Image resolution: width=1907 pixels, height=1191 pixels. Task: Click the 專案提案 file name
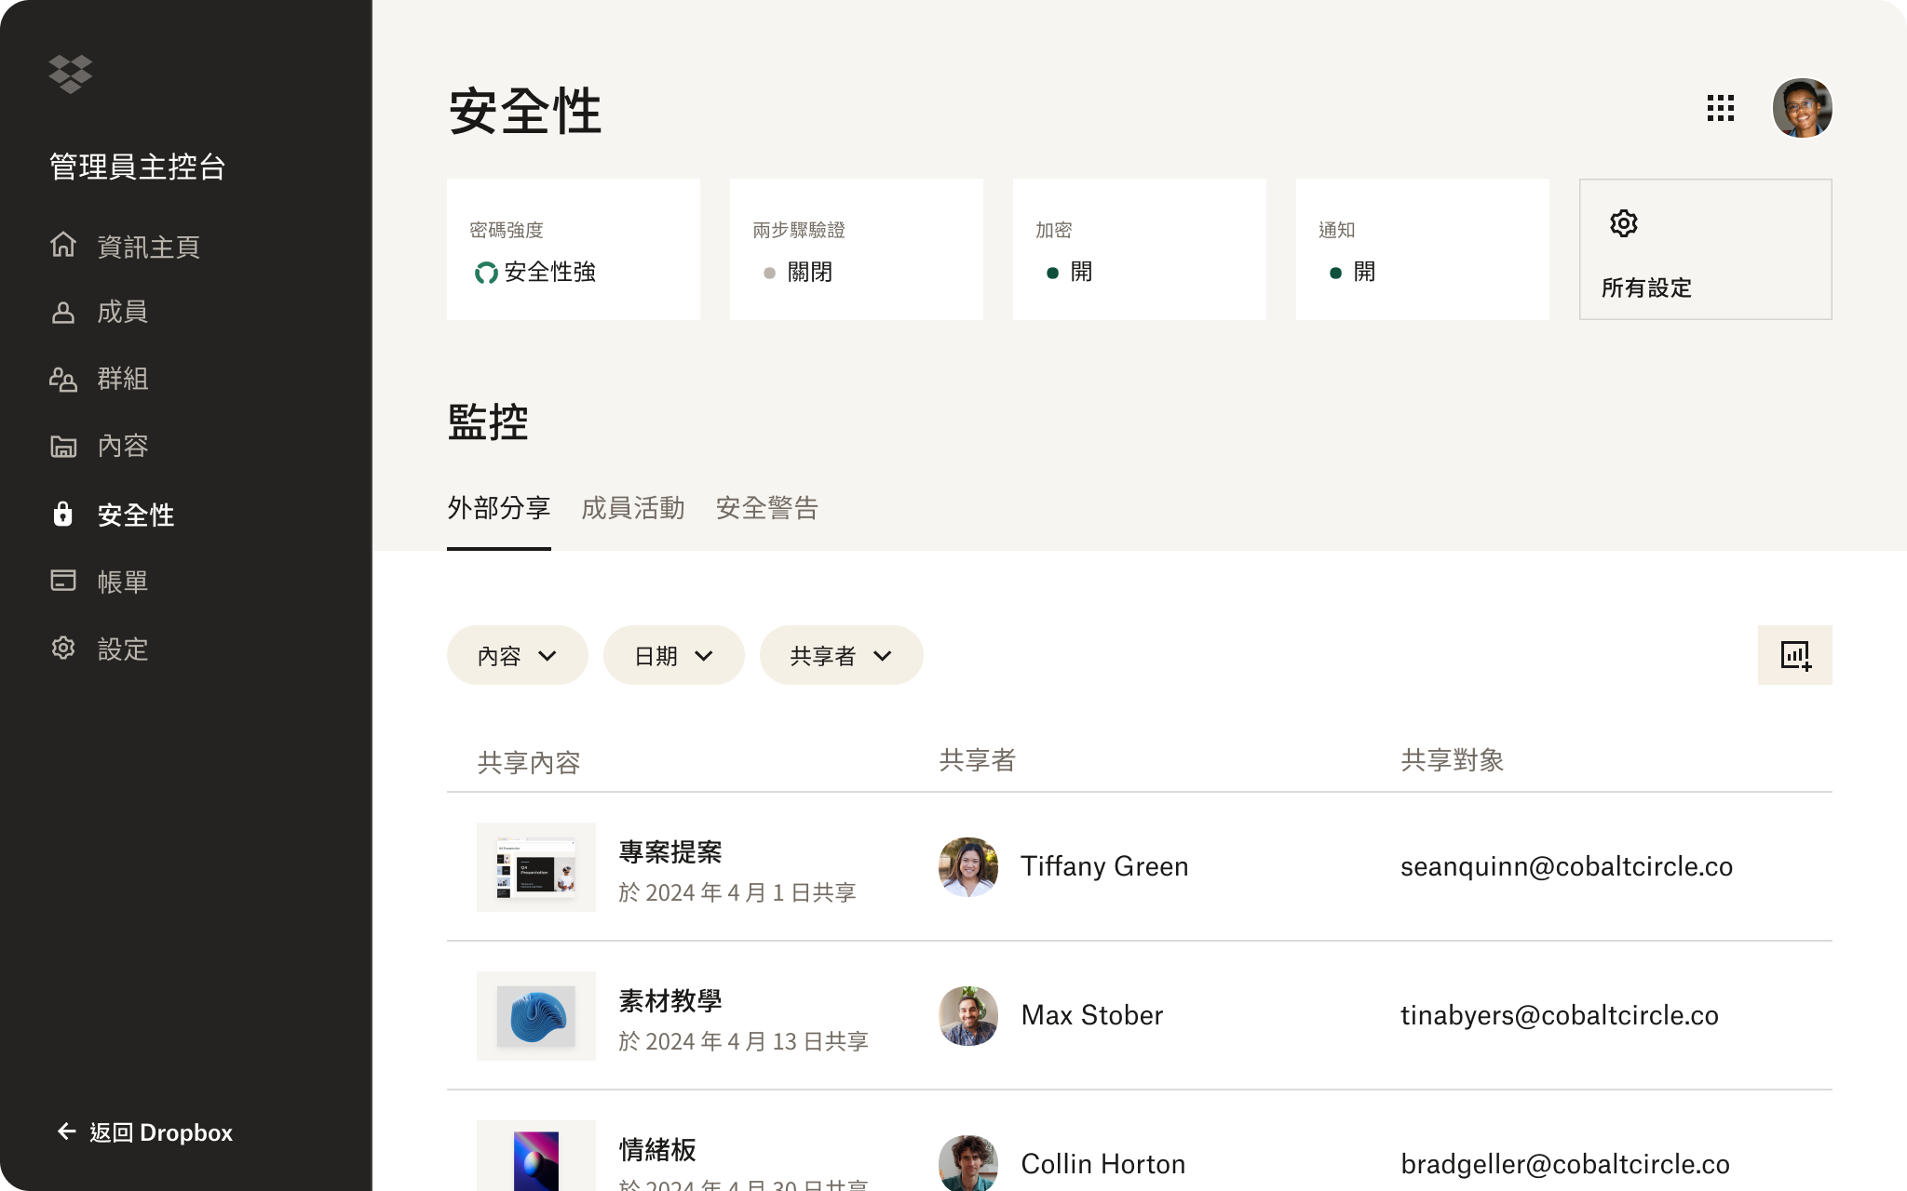click(x=670, y=852)
